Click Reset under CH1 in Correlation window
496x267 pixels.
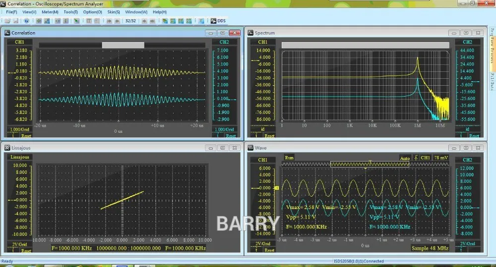(x=26, y=136)
